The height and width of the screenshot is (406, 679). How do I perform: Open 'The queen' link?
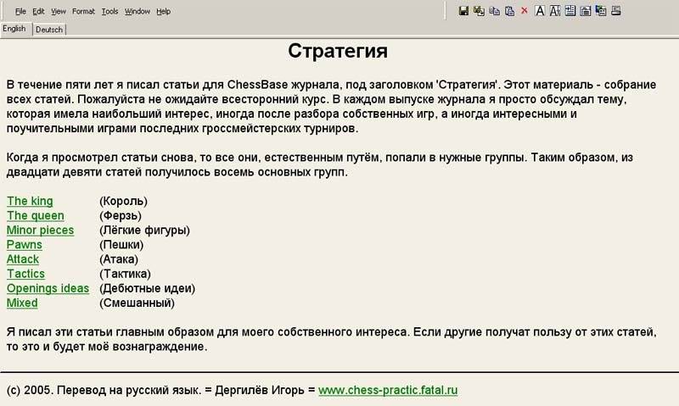[x=36, y=215]
